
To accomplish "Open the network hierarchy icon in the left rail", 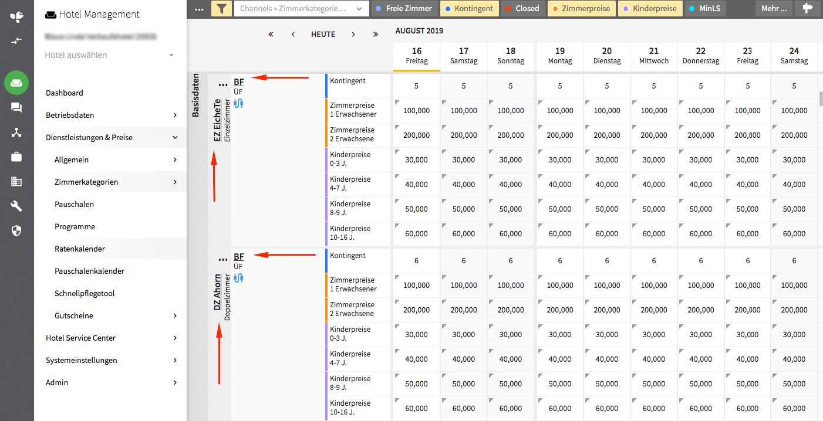I will 16,132.
